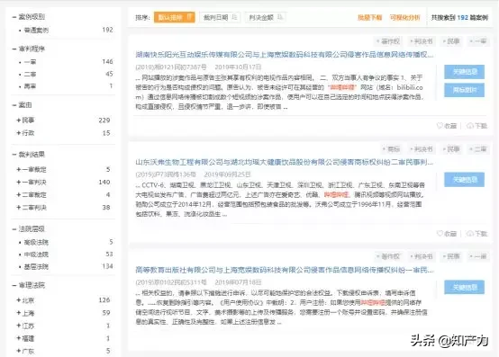Sort results by 裁判日期
Screen dimensions: 499x357
point(220,17)
